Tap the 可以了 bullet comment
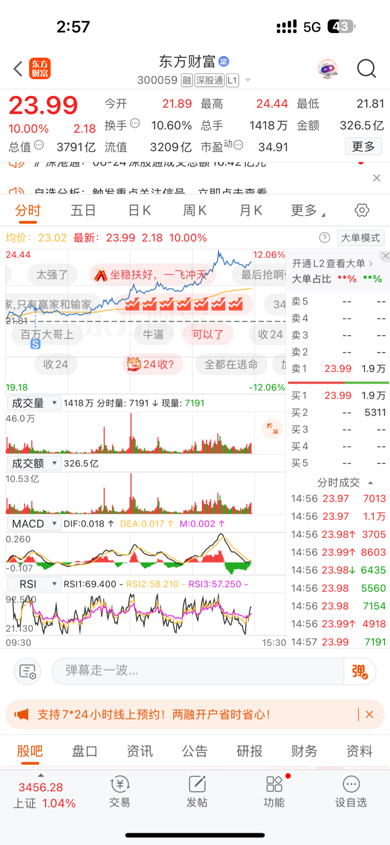Viewport: 390px width, 845px height. [208, 334]
